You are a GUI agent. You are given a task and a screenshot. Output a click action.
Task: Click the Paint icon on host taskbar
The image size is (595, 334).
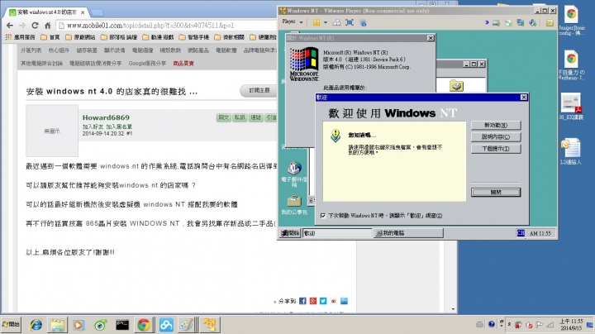click(186, 325)
